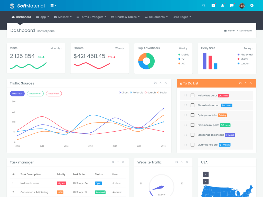Open the settings gear icon

(252, 5)
